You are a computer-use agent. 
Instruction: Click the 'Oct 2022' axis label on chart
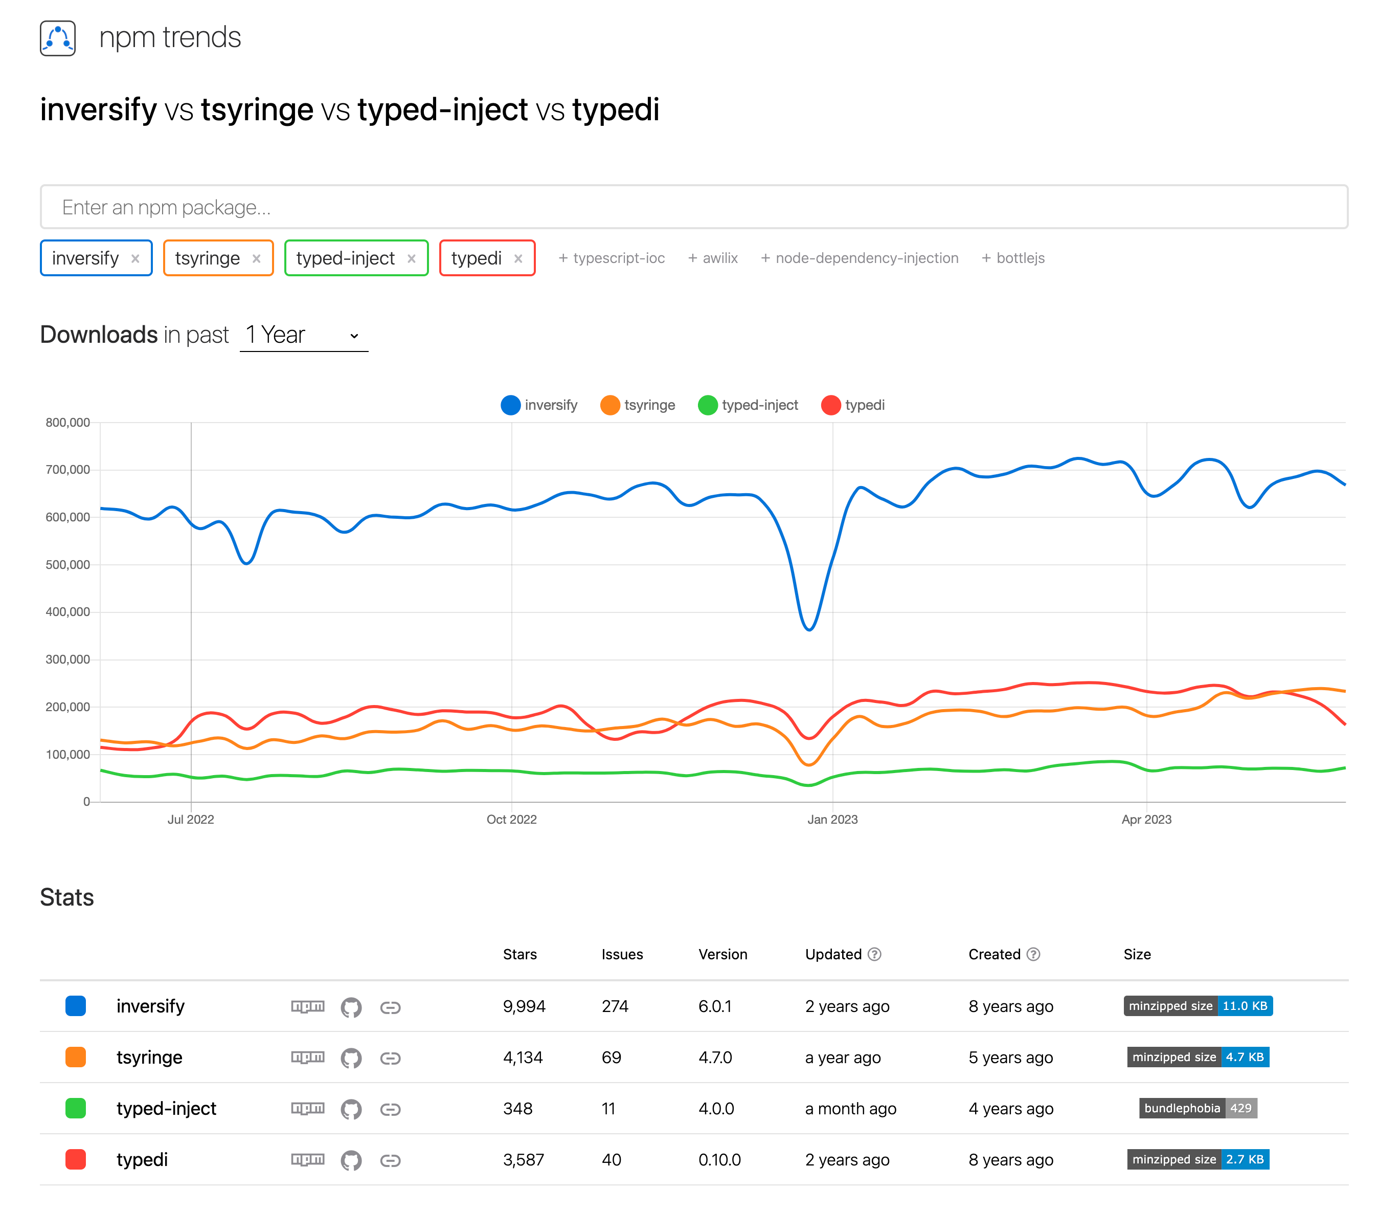(x=511, y=820)
